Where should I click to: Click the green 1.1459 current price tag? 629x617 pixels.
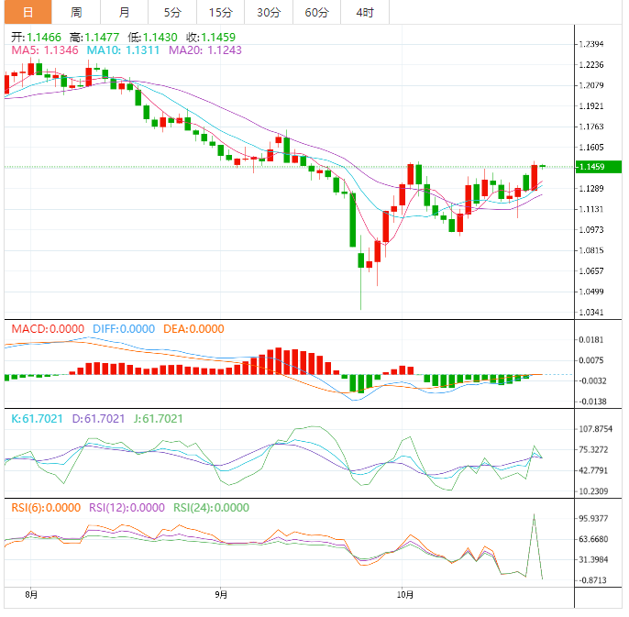pos(599,167)
